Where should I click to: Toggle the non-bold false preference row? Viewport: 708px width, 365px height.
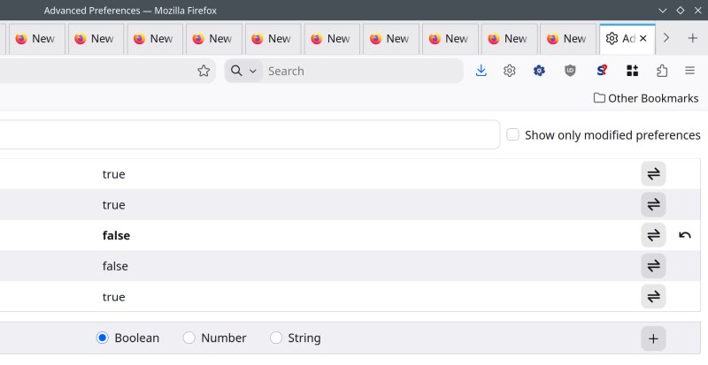point(653,266)
